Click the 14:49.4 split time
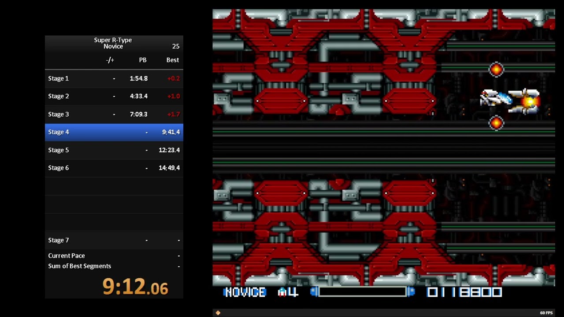This screenshot has height=317, width=564. (169, 168)
